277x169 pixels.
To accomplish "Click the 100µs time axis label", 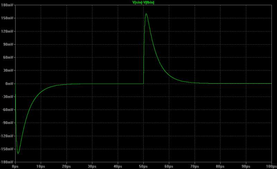I will (x=271, y=167).
